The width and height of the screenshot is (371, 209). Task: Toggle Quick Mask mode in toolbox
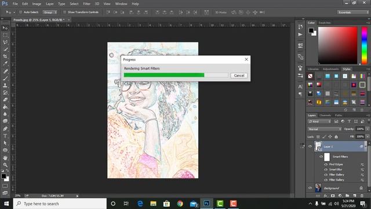pos(5,186)
